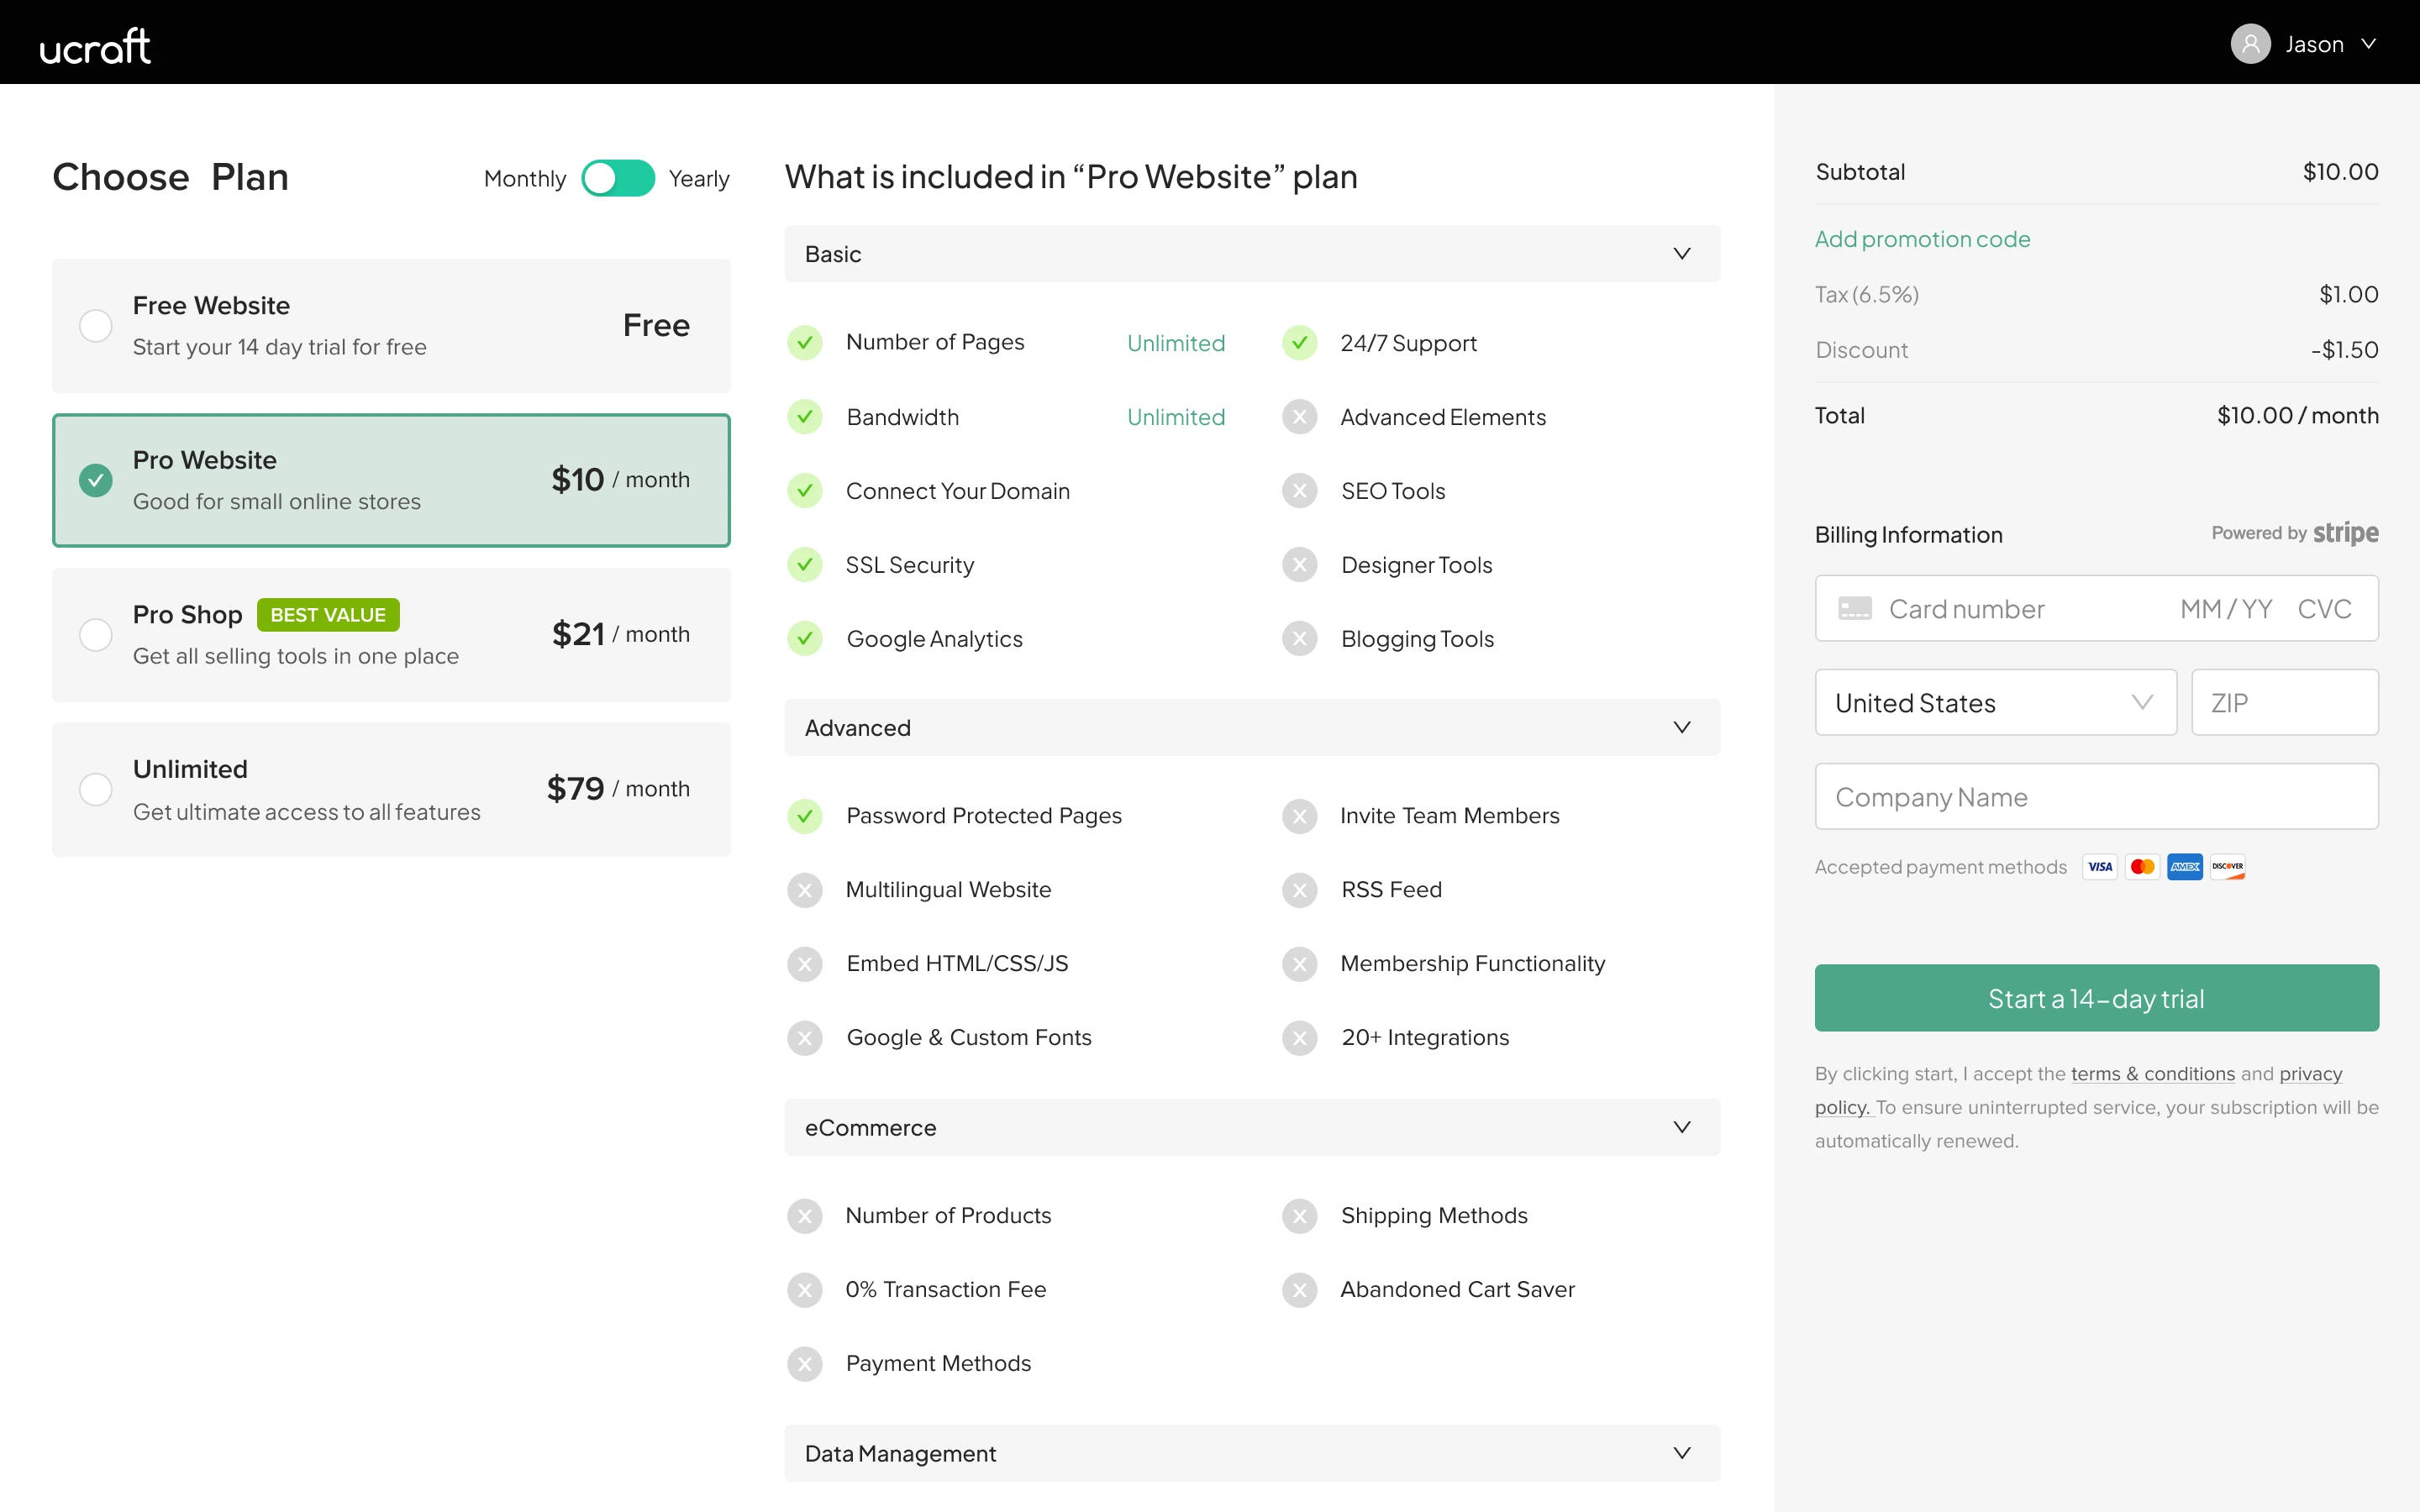This screenshot has width=2420, height=1512.
Task: Click the ZIP input field
Action: pyautogui.click(x=2284, y=703)
